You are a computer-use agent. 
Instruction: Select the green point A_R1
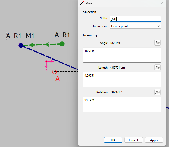click(62, 44)
